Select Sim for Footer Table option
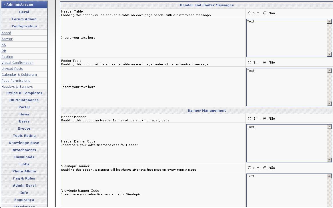Screen dimensions: 333x208 pos(250,62)
